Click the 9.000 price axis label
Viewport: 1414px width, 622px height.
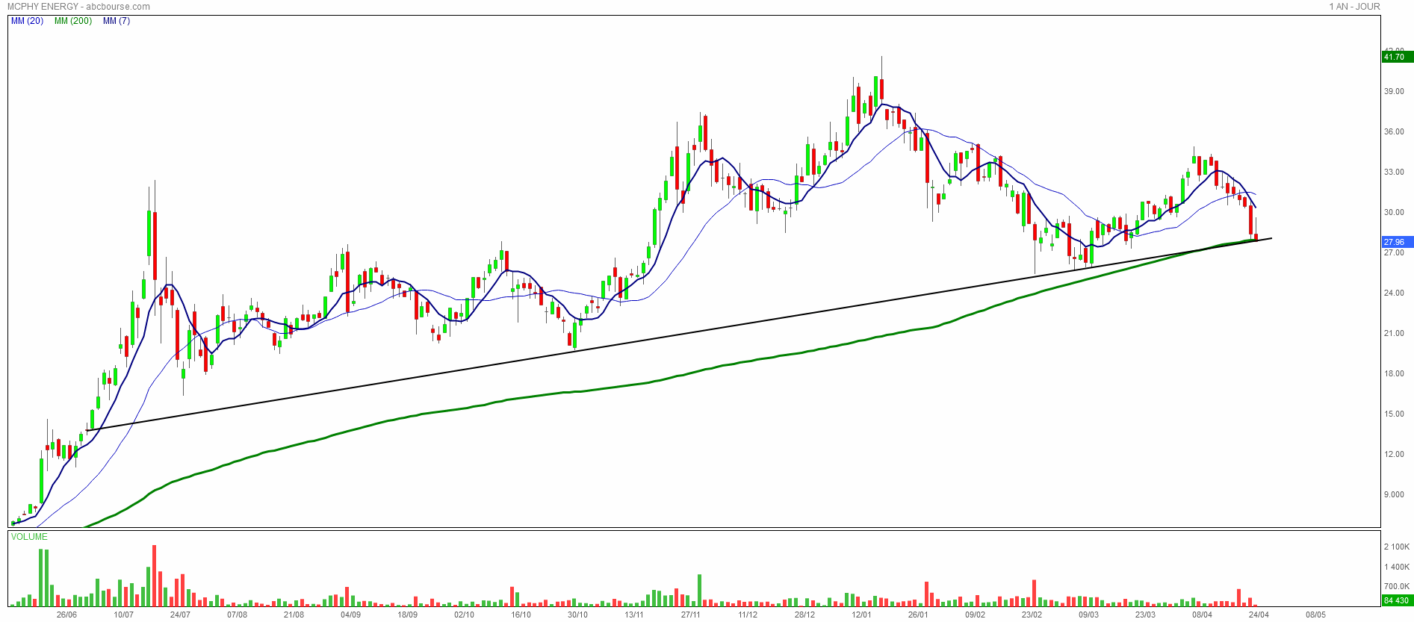coord(1394,495)
